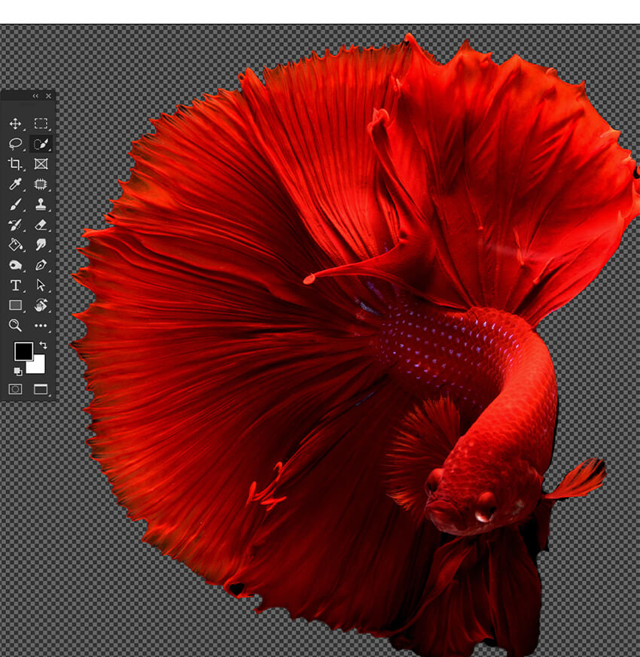Select the Rectangular Marquee tool
640x657 pixels.
tap(41, 123)
